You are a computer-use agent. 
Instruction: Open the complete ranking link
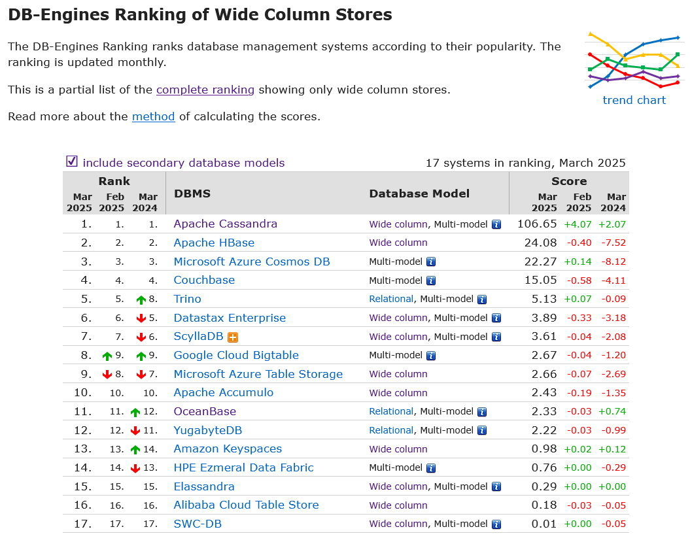tap(205, 90)
